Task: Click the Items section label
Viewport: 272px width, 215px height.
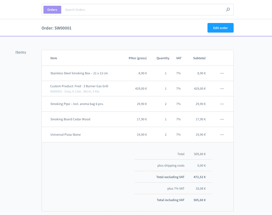Action: tap(21, 52)
